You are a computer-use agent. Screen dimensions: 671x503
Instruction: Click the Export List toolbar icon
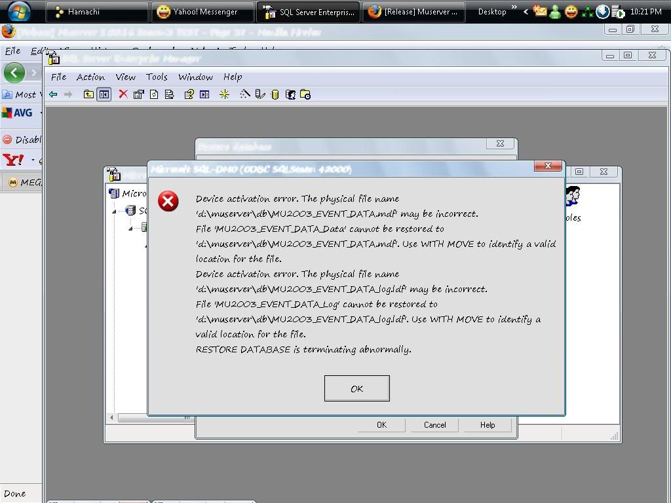pyautogui.click(x=169, y=94)
